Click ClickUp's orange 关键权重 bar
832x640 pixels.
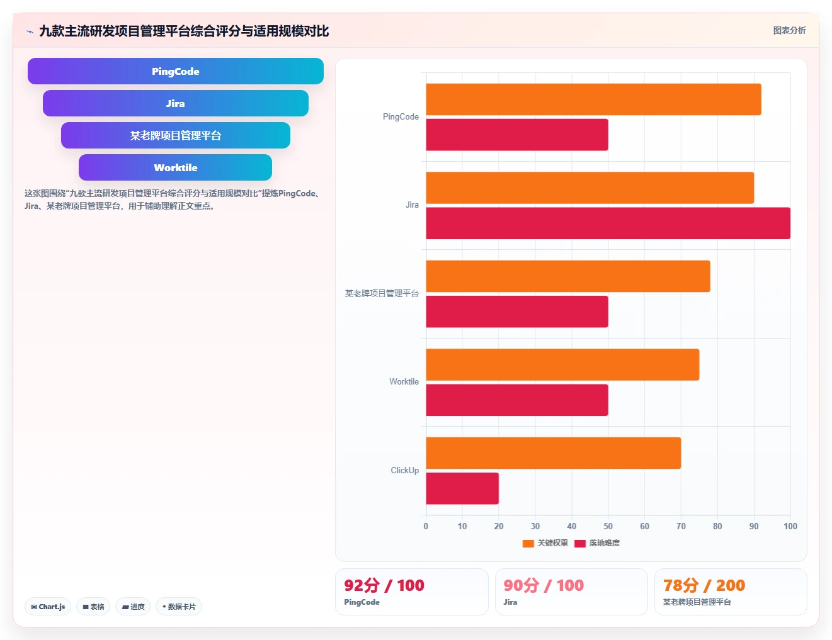pos(554,453)
